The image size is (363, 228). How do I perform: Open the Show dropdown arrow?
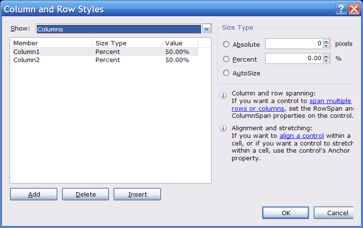point(206,29)
